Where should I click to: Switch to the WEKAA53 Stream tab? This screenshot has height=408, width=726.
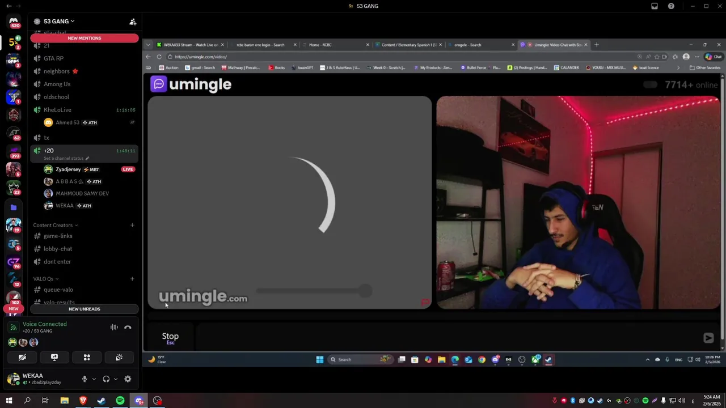pos(191,45)
